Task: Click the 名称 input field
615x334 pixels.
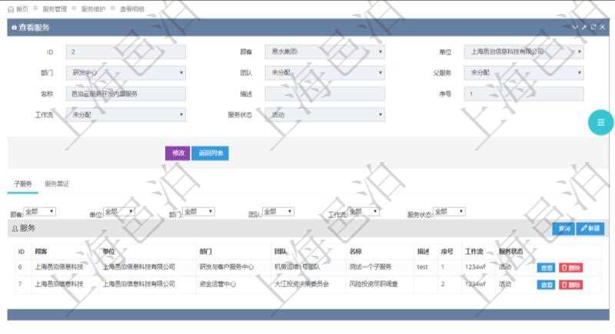Action: click(x=126, y=94)
